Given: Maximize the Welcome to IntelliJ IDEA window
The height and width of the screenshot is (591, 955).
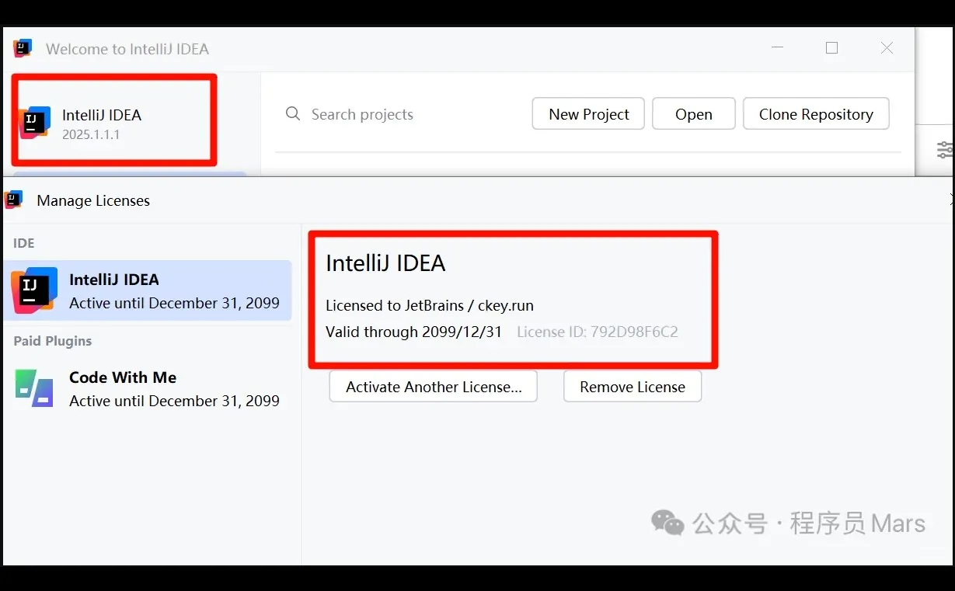Looking at the screenshot, I should [x=831, y=48].
